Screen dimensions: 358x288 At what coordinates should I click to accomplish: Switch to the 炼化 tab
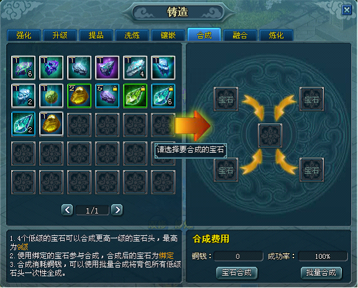click(276, 35)
